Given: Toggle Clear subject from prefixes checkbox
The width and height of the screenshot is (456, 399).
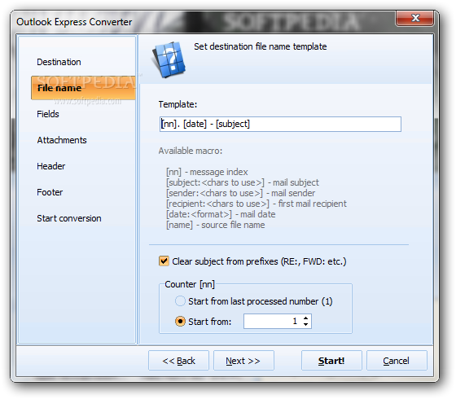Looking at the screenshot, I should tap(164, 261).
